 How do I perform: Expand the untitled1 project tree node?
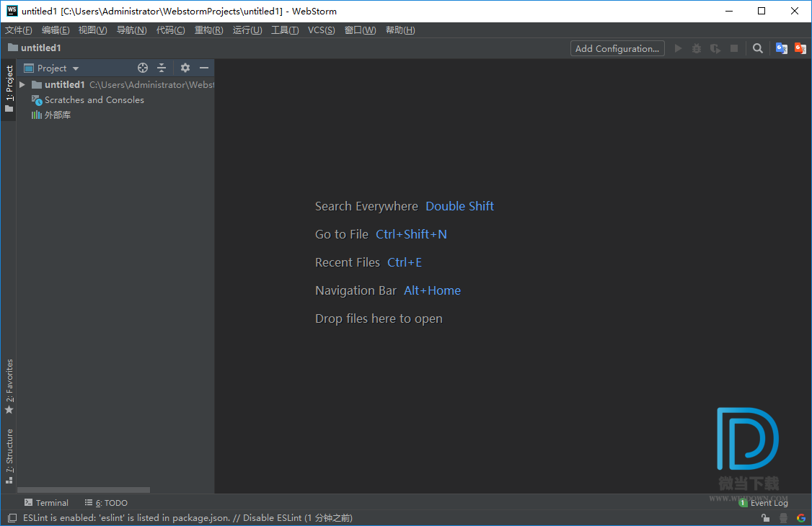click(x=22, y=84)
